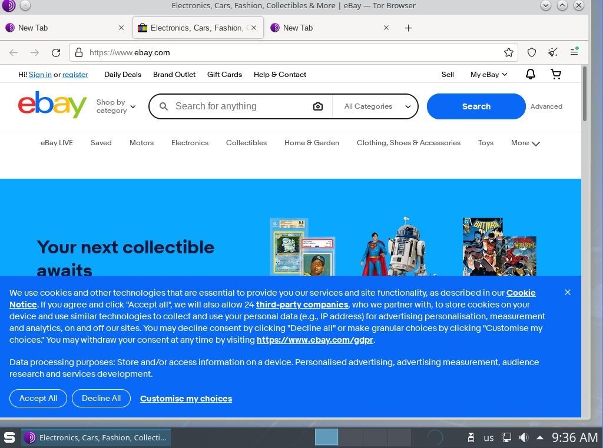This screenshot has height=448, width=603.
Task: Close the first New Tab
Action: 121,28
